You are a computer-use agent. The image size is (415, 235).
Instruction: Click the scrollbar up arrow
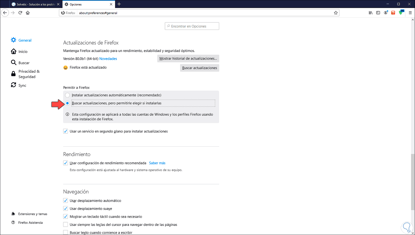click(412, 20)
